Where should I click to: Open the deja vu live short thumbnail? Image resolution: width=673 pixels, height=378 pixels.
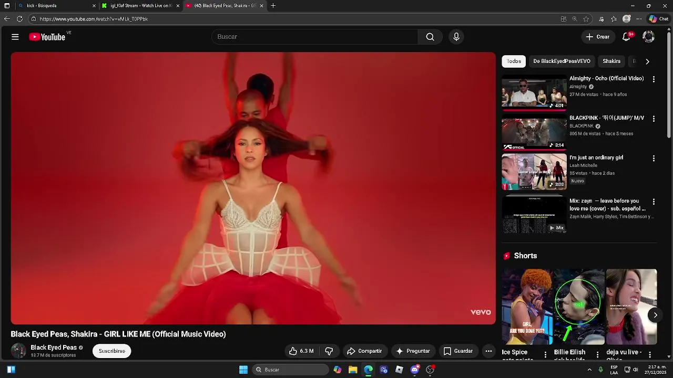[631, 307]
